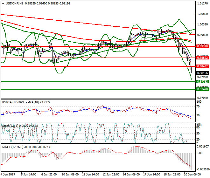The height and width of the screenshot is (178, 210).
Task: Select the 0.97040 price scale value
Action: (x=203, y=98)
